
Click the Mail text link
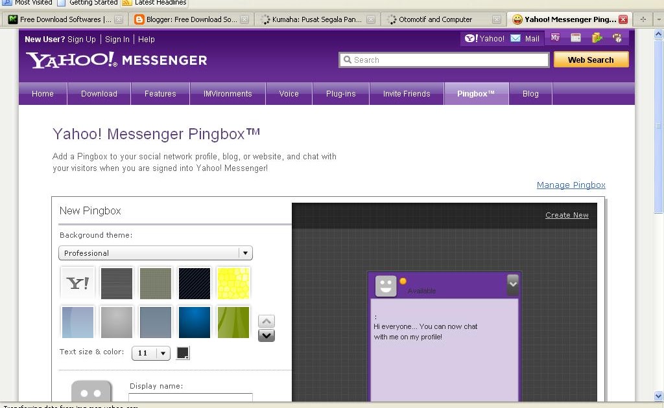tap(532, 38)
